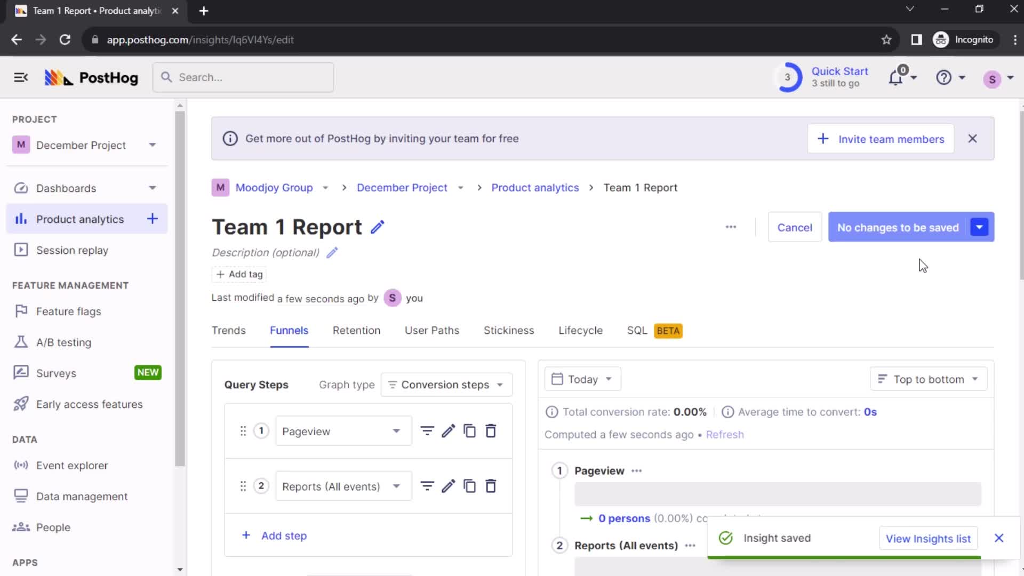
Task: Click the three-dot more options icon
Action: [731, 227]
